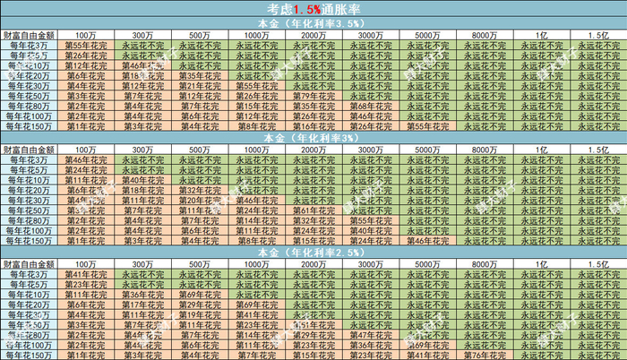The height and width of the screenshot is (360, 627).
Task: Select the 第21年花完 cell
Action: (x=200, y=86)
